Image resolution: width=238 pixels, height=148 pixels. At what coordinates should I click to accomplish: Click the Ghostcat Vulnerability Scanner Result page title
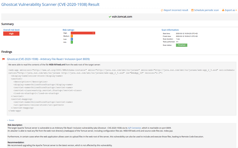(x=50, y=4)
